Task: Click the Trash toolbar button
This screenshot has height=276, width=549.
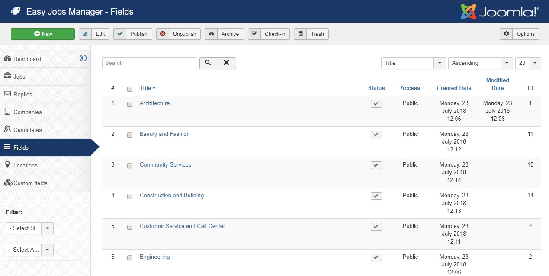Action: click(311, 34)
